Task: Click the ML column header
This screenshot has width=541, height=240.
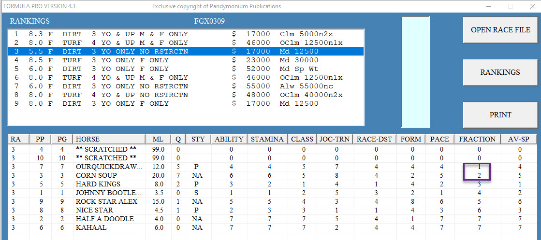Action: pos(159,139)
